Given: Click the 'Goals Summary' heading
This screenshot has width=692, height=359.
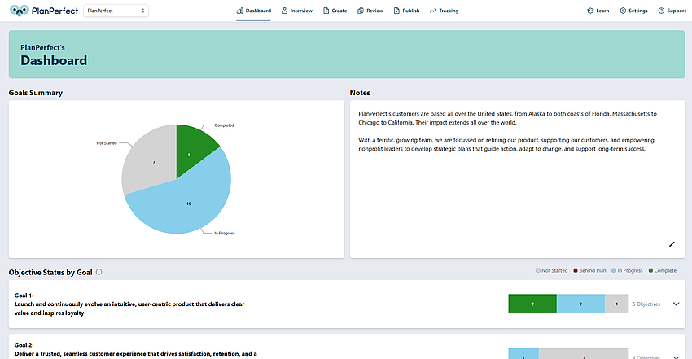Looking at the screenshot, I should click(x=36, y=93).
